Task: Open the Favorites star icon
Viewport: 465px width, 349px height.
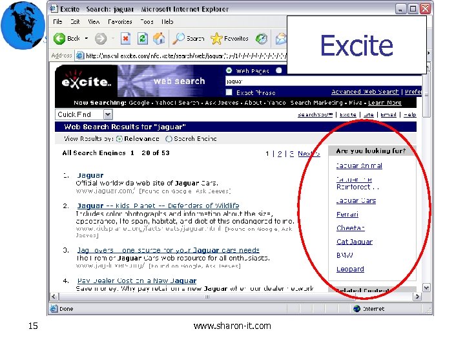Action: (216, 39)
